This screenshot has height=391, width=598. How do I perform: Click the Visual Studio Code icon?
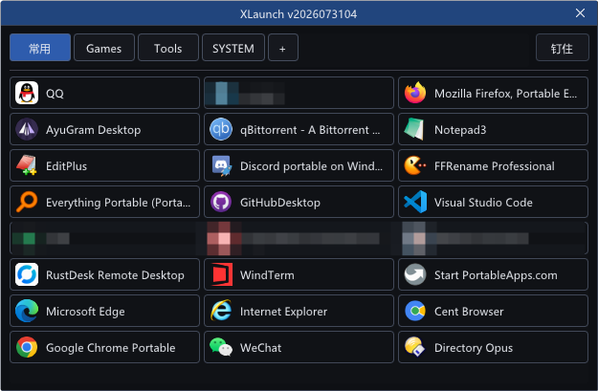pos(415,202)
